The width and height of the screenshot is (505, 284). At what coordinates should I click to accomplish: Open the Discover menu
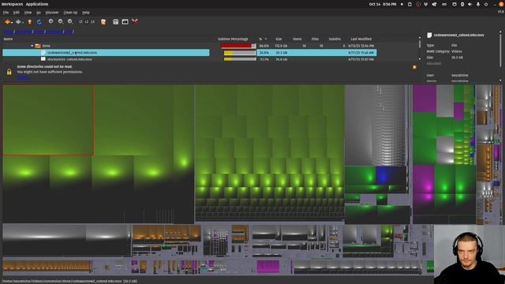click(x=52, y=13)
